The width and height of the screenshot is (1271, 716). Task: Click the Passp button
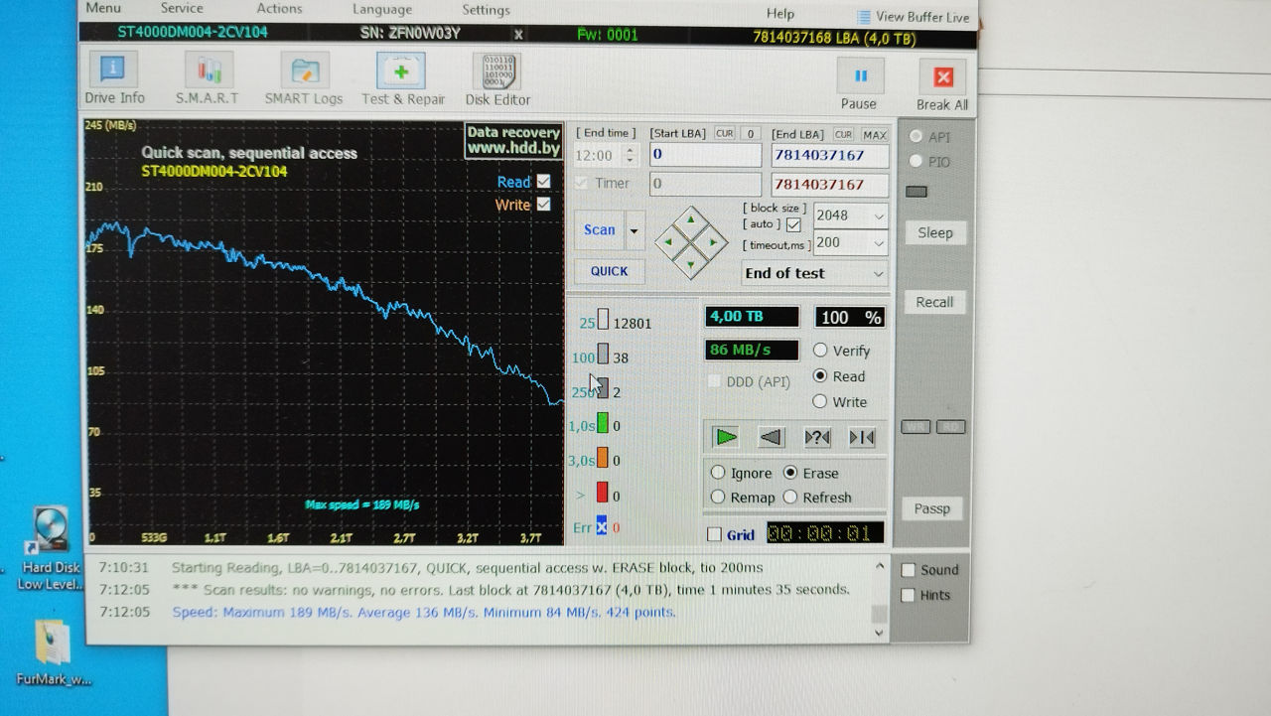tap(932, 508)
